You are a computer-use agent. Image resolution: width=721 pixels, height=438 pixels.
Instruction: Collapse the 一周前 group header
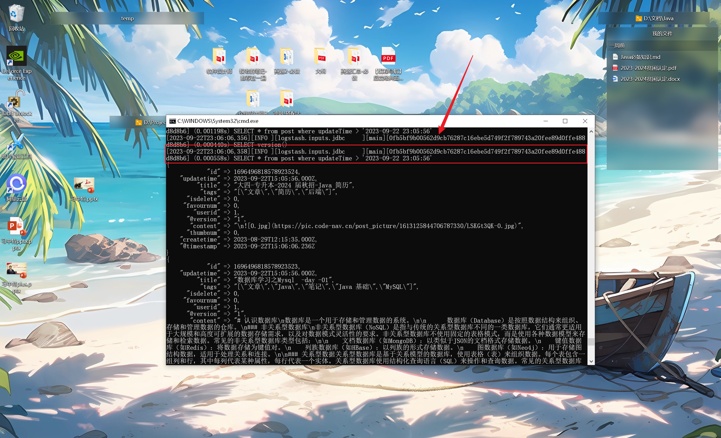(662, 45)
